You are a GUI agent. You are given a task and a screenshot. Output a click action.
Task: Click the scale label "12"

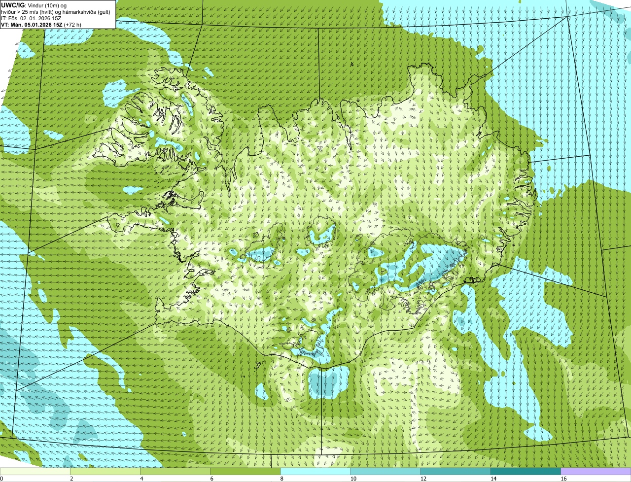click(423, 479)
